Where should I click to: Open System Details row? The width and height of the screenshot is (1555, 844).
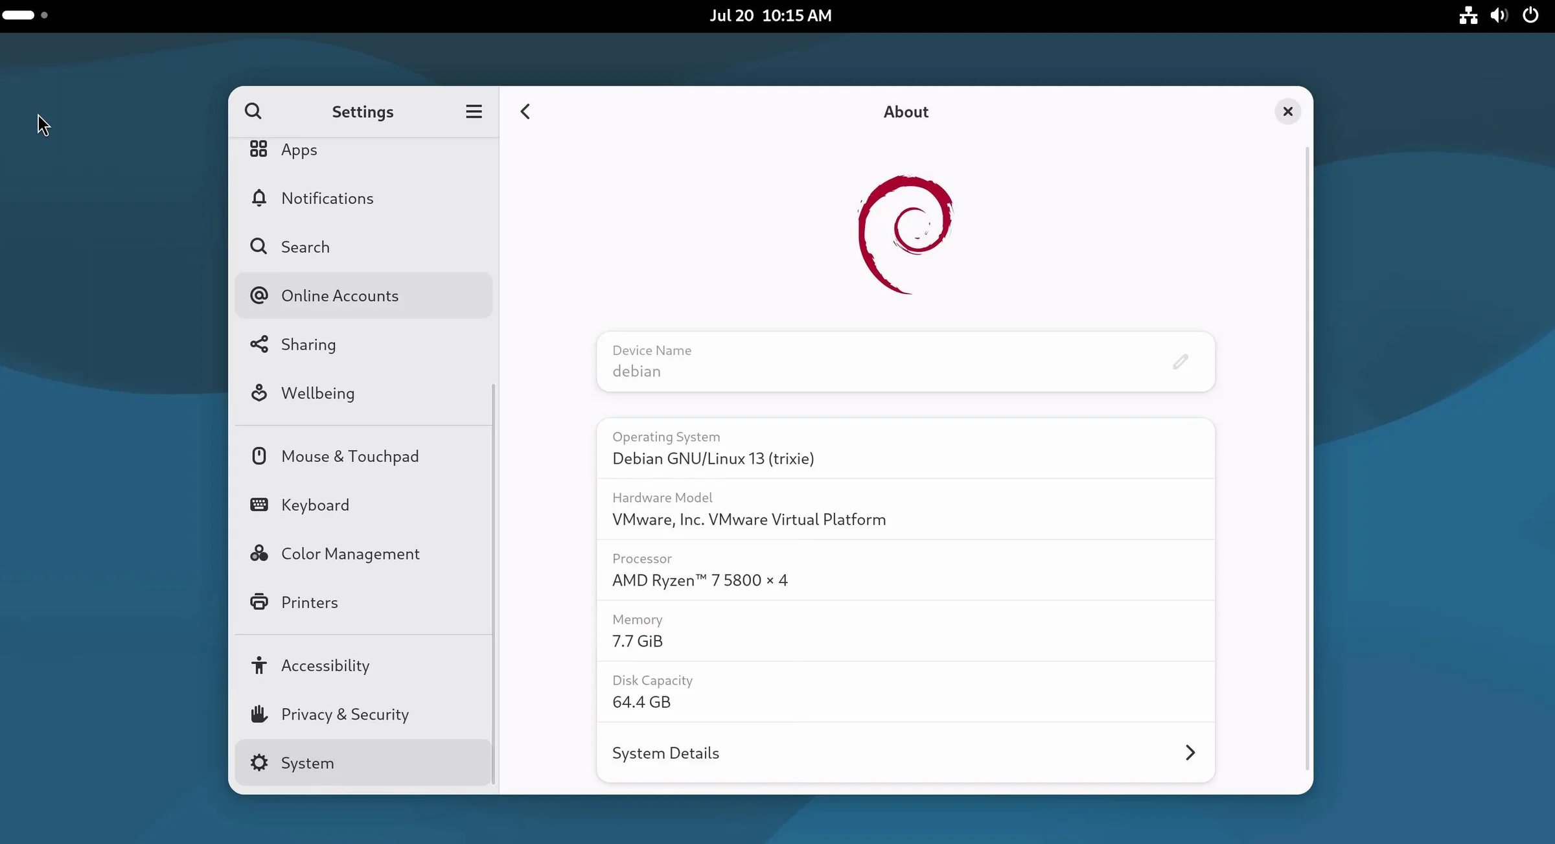(x=905, y=753)
